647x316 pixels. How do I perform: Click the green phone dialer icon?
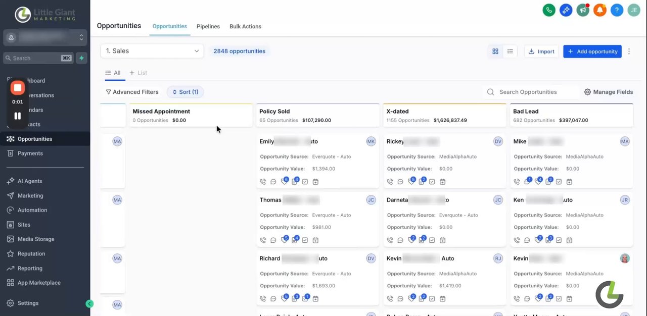pos(549,10)
